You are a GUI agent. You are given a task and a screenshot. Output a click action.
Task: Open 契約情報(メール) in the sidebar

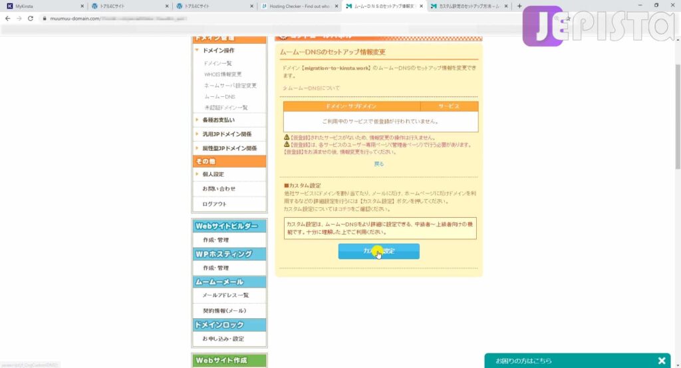click(225, 311)
